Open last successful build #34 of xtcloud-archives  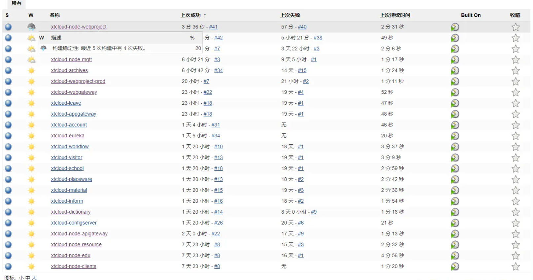click(218, 70)
